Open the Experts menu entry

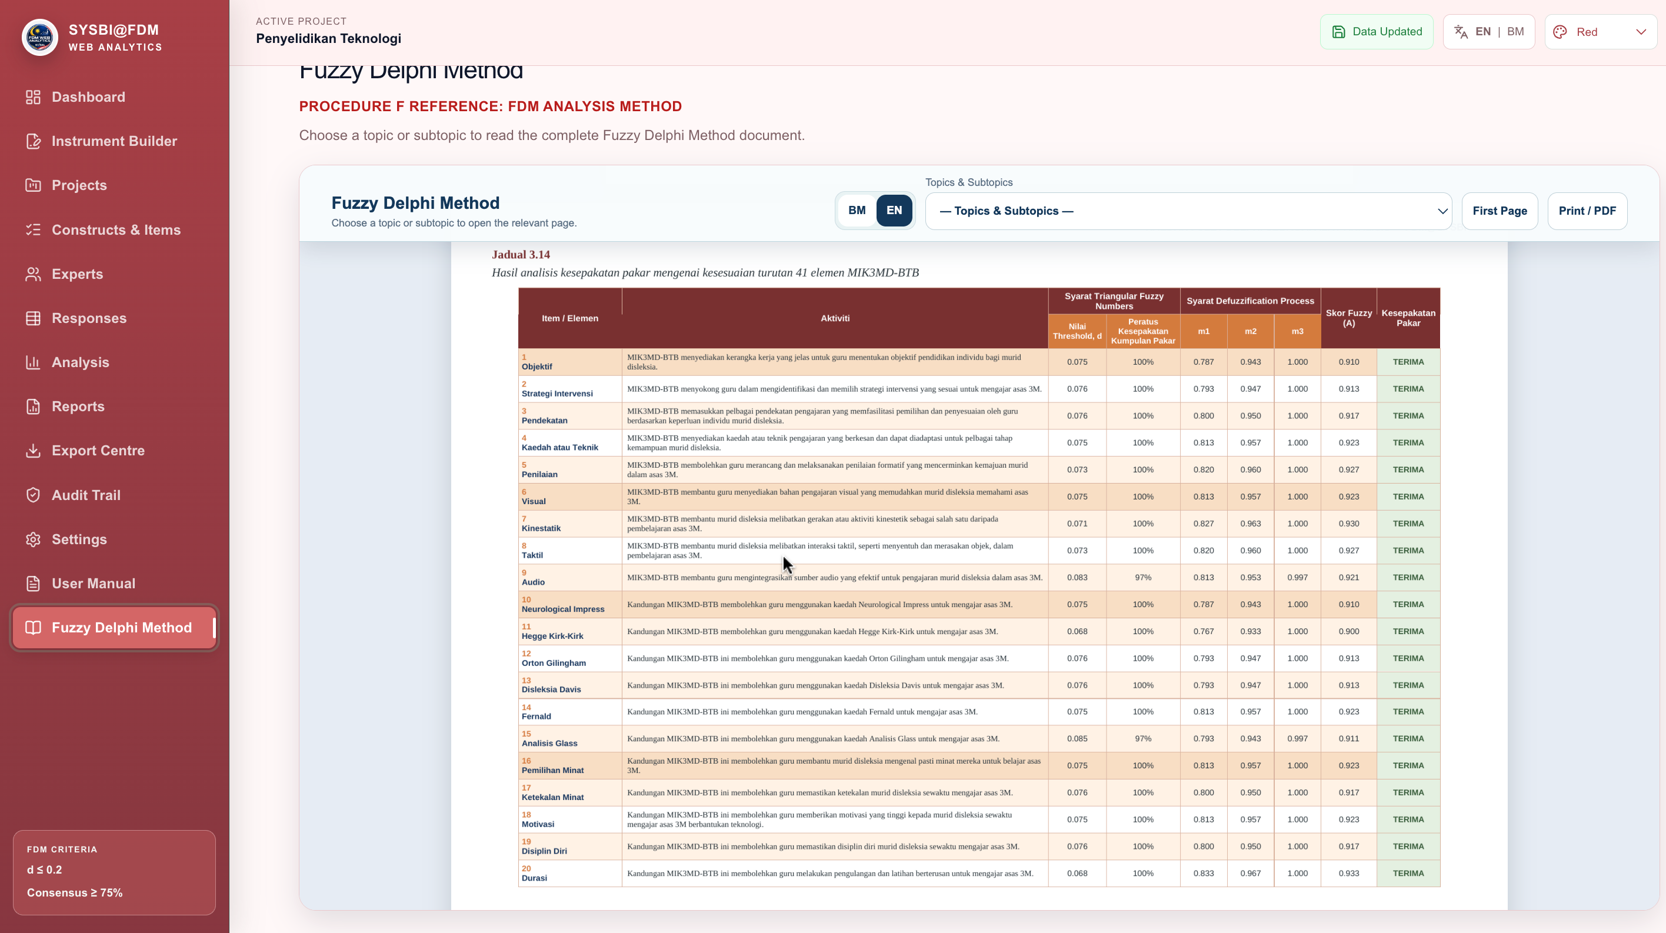114,274
